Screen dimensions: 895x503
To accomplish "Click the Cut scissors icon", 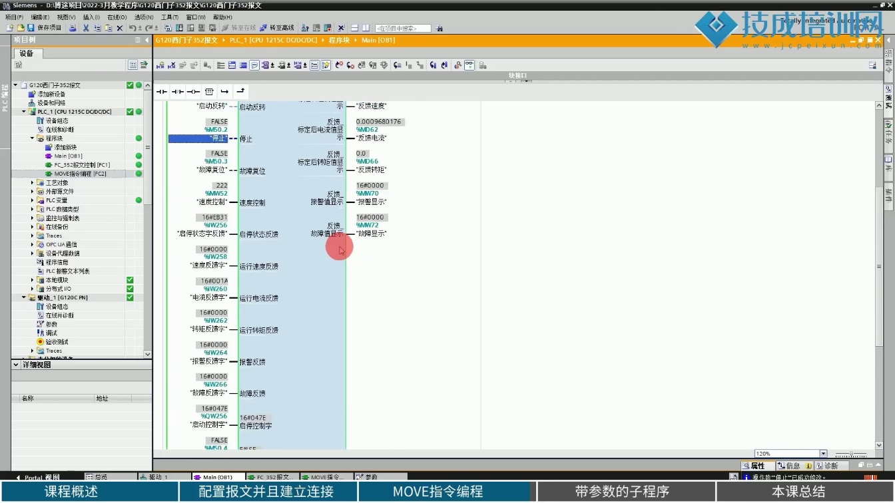I will [86, 28].
